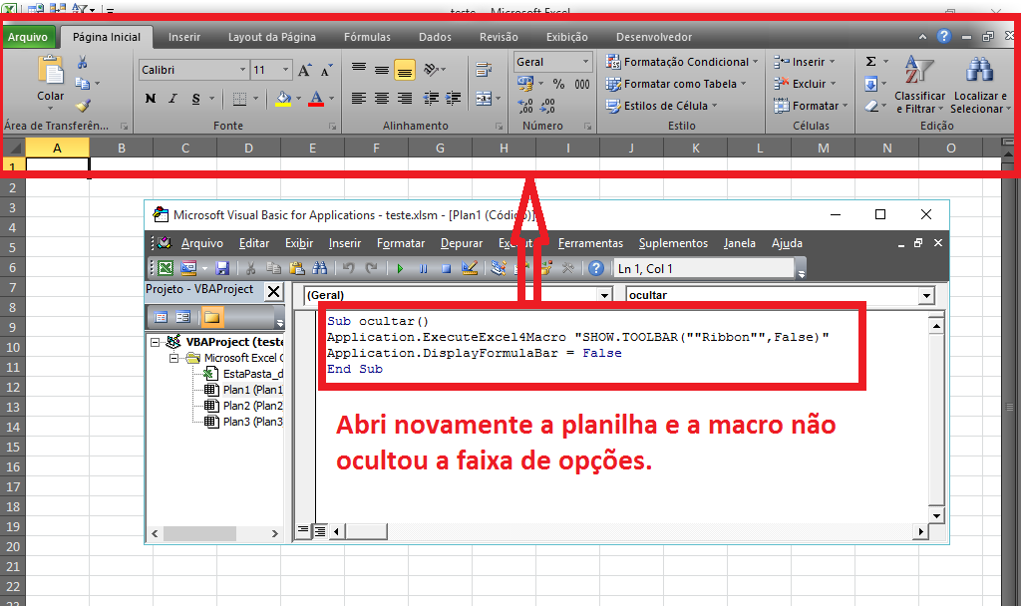Click the percent style icon
Screen dimensions: 1021x606
558,84
